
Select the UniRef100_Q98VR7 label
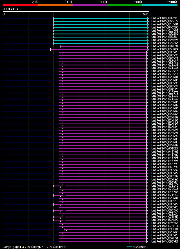[165, 242]
